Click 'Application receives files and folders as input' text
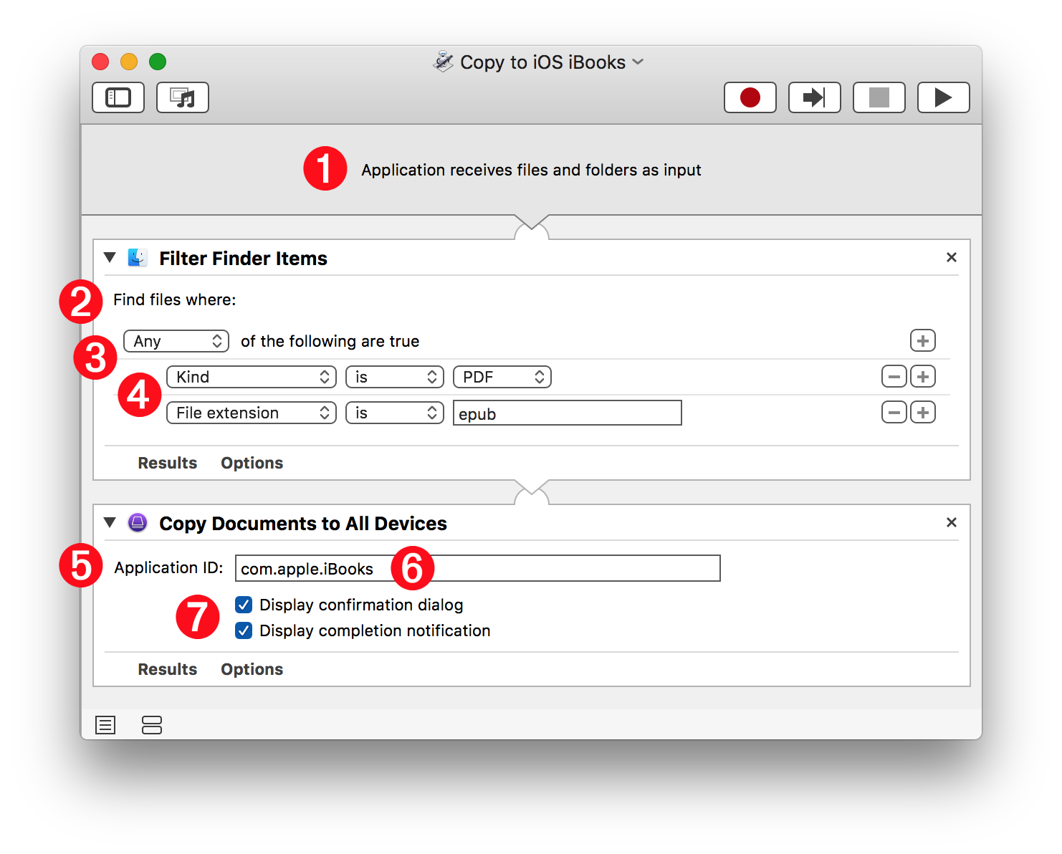The width and height of the screenshot is (1062, 854). 531,170
